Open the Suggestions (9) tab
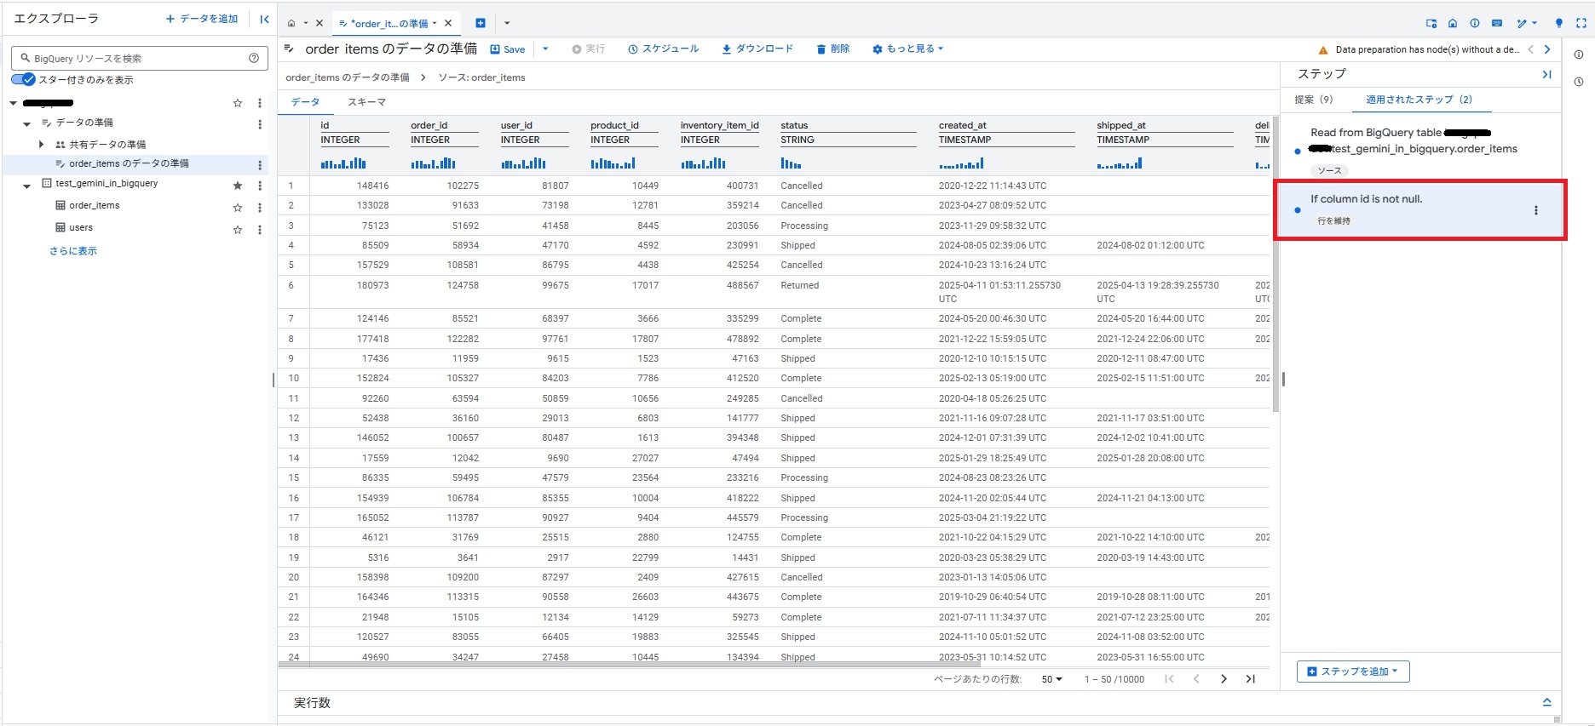Image resolution: width=1595 pixels, height=726 pixels. [x=1313, y=100]
